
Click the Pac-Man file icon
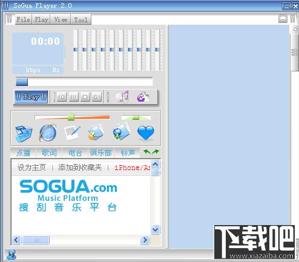(x=96, y=133)
